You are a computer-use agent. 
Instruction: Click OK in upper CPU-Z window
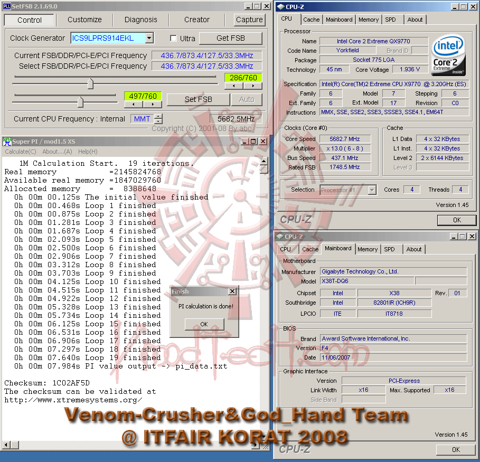[457, 220]
